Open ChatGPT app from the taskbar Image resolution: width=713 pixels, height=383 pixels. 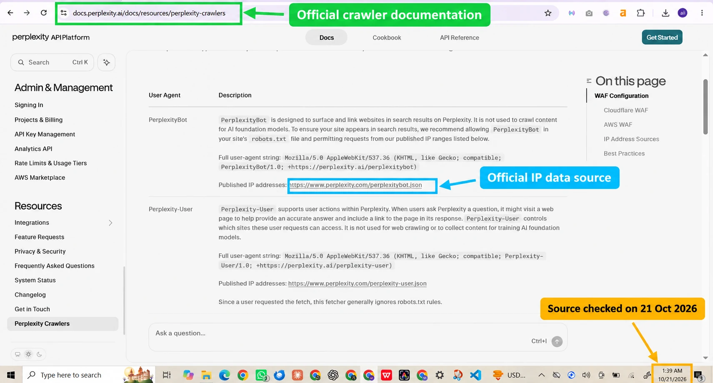[333, 375]
